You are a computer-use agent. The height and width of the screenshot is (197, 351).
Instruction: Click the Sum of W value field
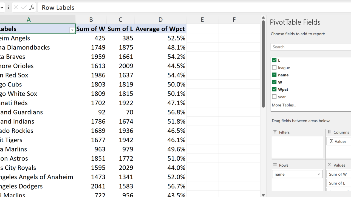tap(338, 174)
